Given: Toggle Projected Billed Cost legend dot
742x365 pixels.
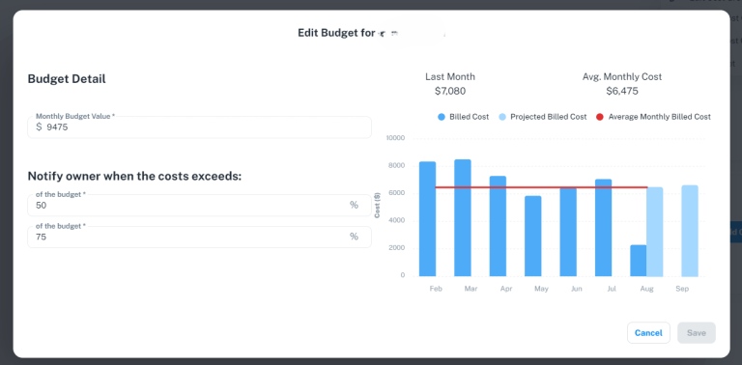Looking at the screenshot, I should [502, 117].
